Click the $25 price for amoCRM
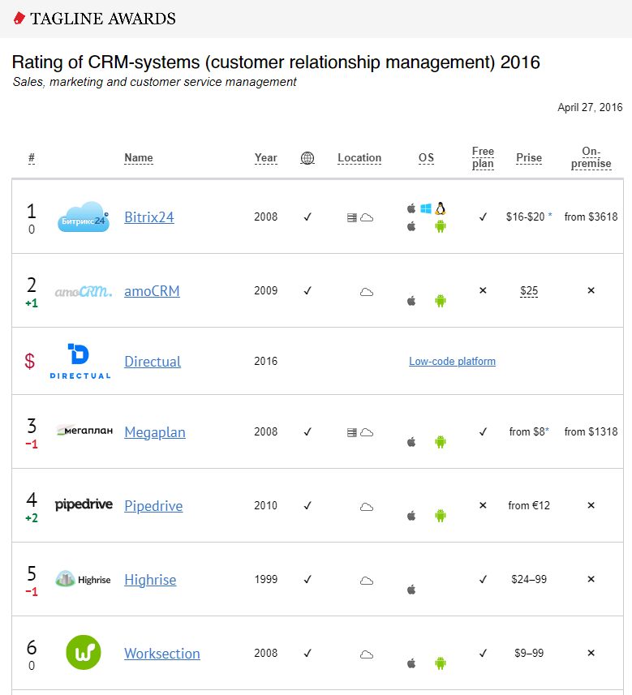Viewport: 632px width, 695px height. (x=529, y=291)
